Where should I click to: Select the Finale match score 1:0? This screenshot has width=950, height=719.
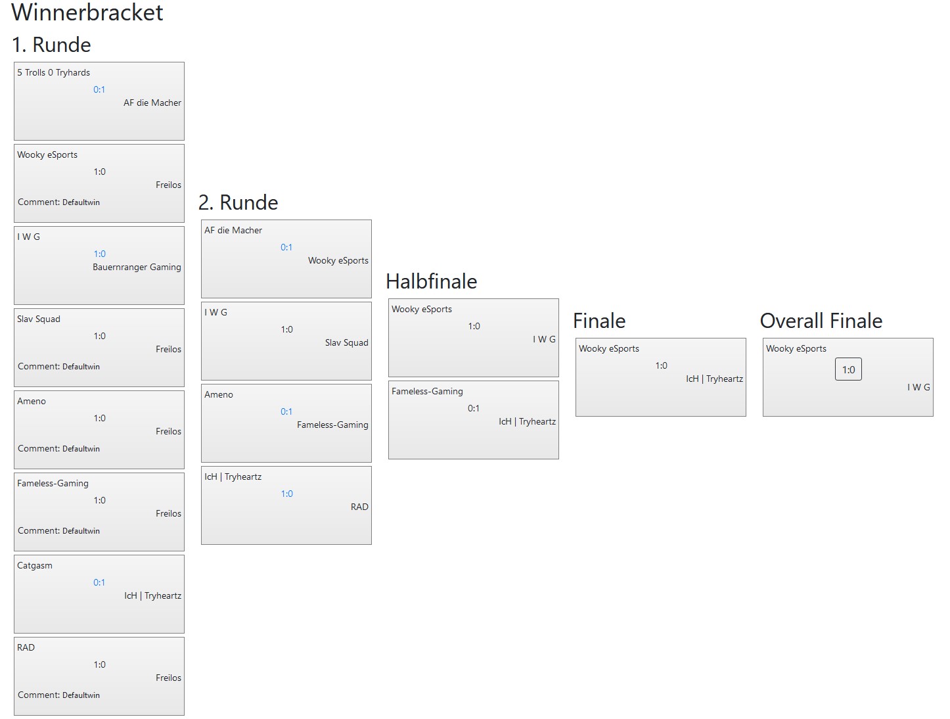coord(661,365)
